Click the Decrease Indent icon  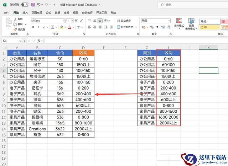click(x=106, y=27)
